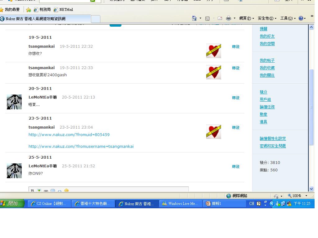This screenshot has height=238, width=318.
Task: Open 論壇個性化設定 in the sidebar
Action: [x=273, y=139]
